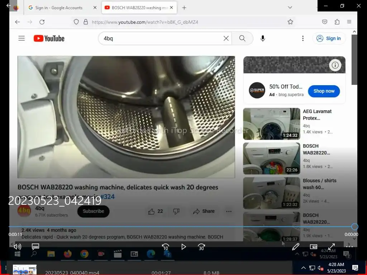Open the Firefox extensions puzzle icon
The width and height of the screenshot is (367, 275).
pos(337,22)
